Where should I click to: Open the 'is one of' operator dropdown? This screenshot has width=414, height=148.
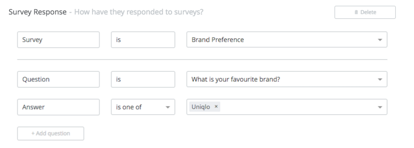143,107
